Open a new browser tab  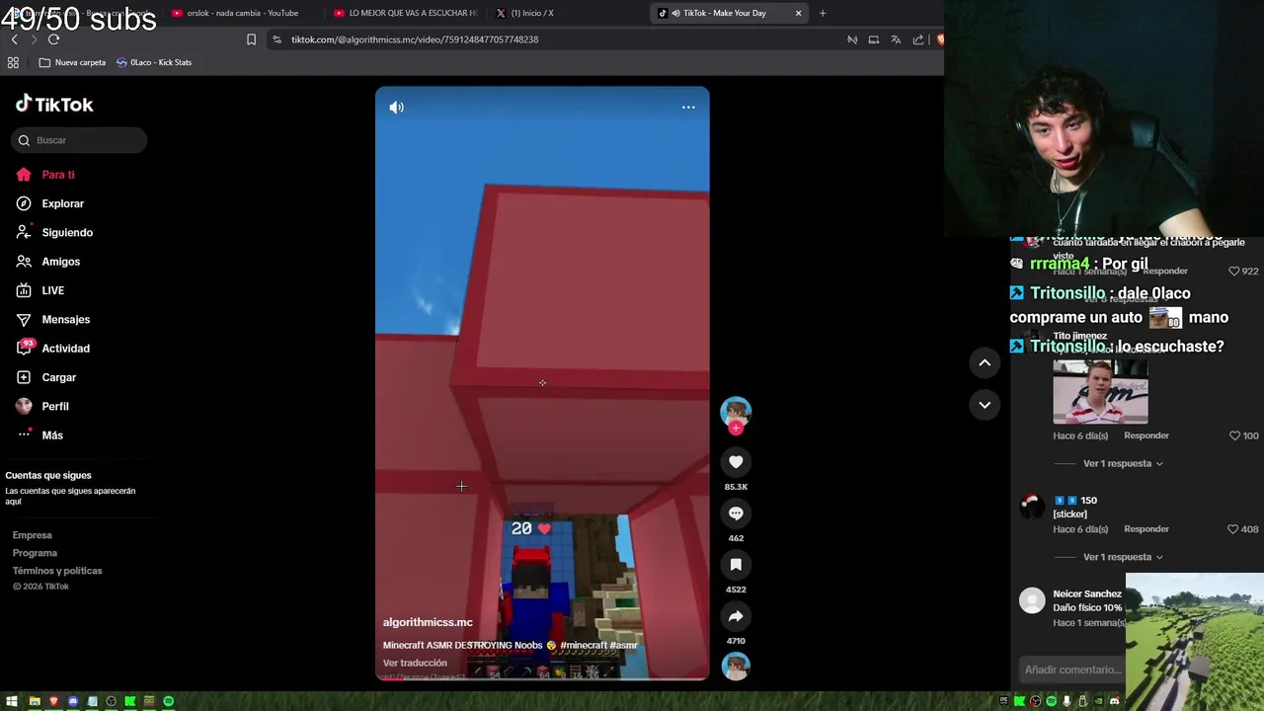pos(823,13)
